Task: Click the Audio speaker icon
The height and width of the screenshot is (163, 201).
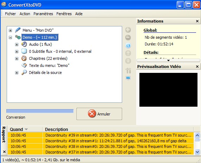Action: (x=24, y=44)
